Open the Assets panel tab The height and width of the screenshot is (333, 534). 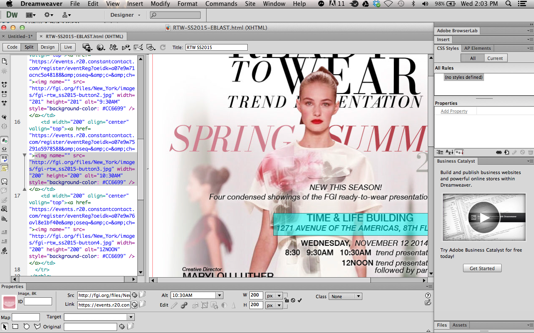coord(459,325)
